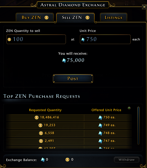Screen dimensions: 147x168
Task: Toggle the green sort arrow by Offered Unit Price
Action: click(129, 108)
